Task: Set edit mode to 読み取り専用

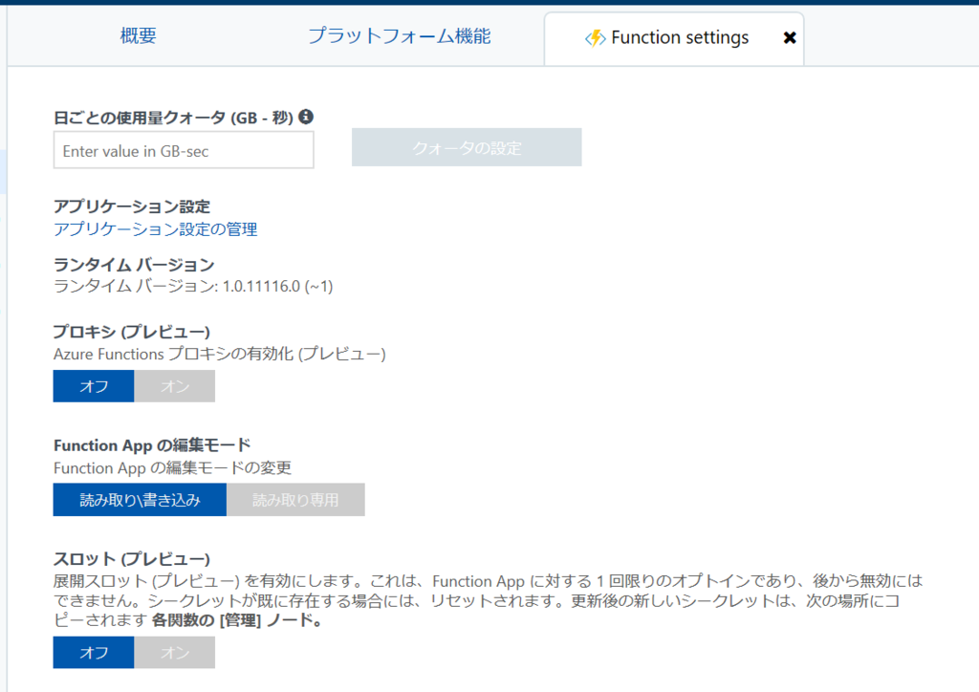Action: point(295,499)
